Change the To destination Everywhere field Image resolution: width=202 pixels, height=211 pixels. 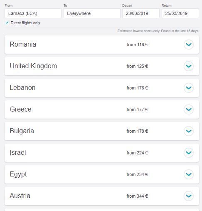click(x=92, y=13)
